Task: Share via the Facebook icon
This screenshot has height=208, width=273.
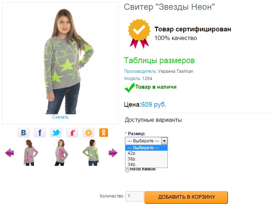Action: (40, 133)
